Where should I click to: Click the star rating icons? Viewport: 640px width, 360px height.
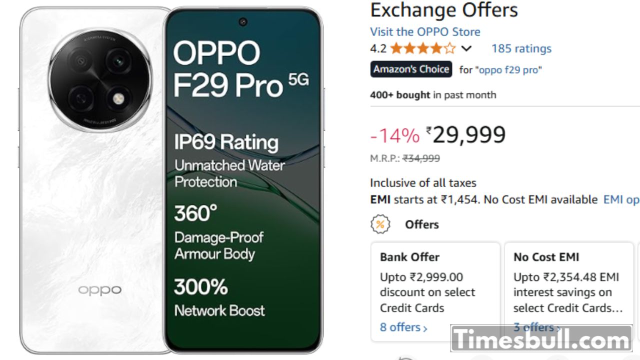422,48
